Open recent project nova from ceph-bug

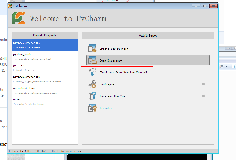click(45, 102)
